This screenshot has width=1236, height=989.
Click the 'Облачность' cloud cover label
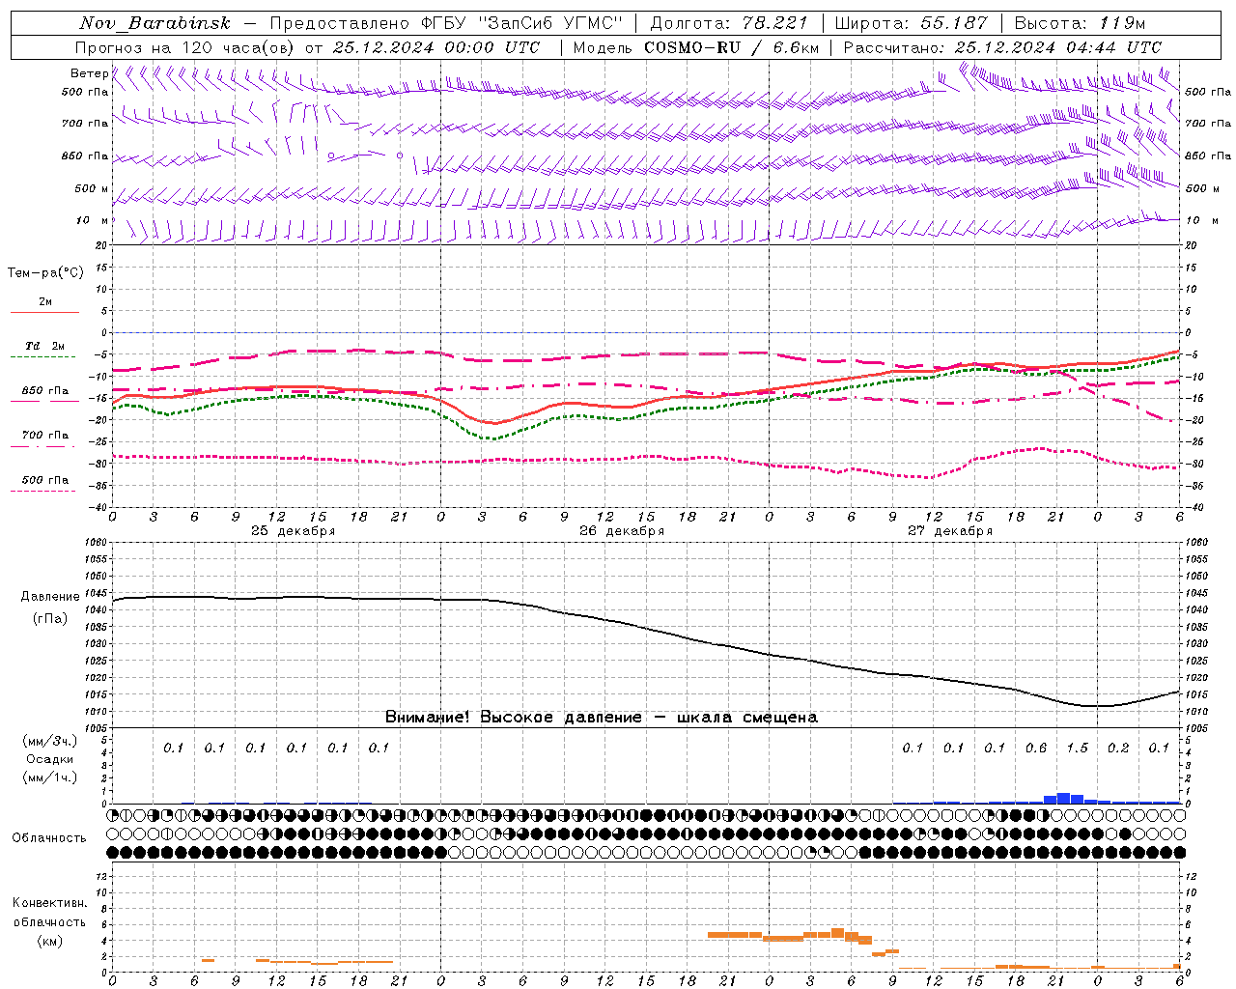[x=49, y=838]
